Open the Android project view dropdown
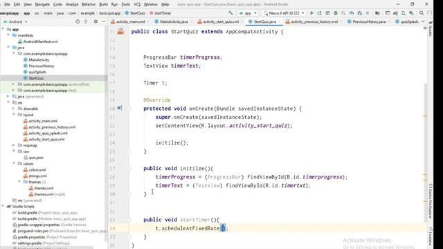This screenshot has width=443, height=249. [15, 21]
